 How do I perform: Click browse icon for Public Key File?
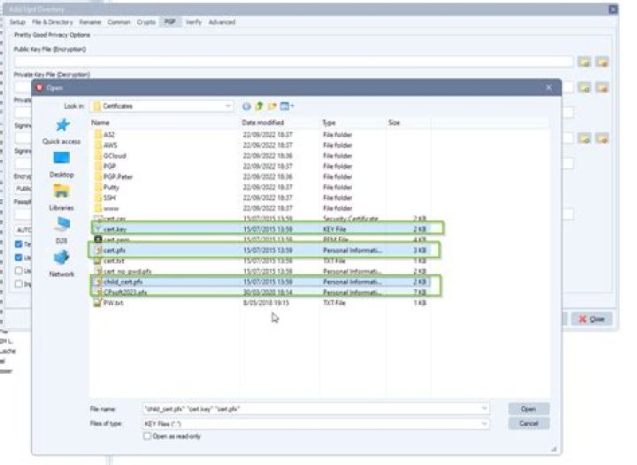click(585, 62)
